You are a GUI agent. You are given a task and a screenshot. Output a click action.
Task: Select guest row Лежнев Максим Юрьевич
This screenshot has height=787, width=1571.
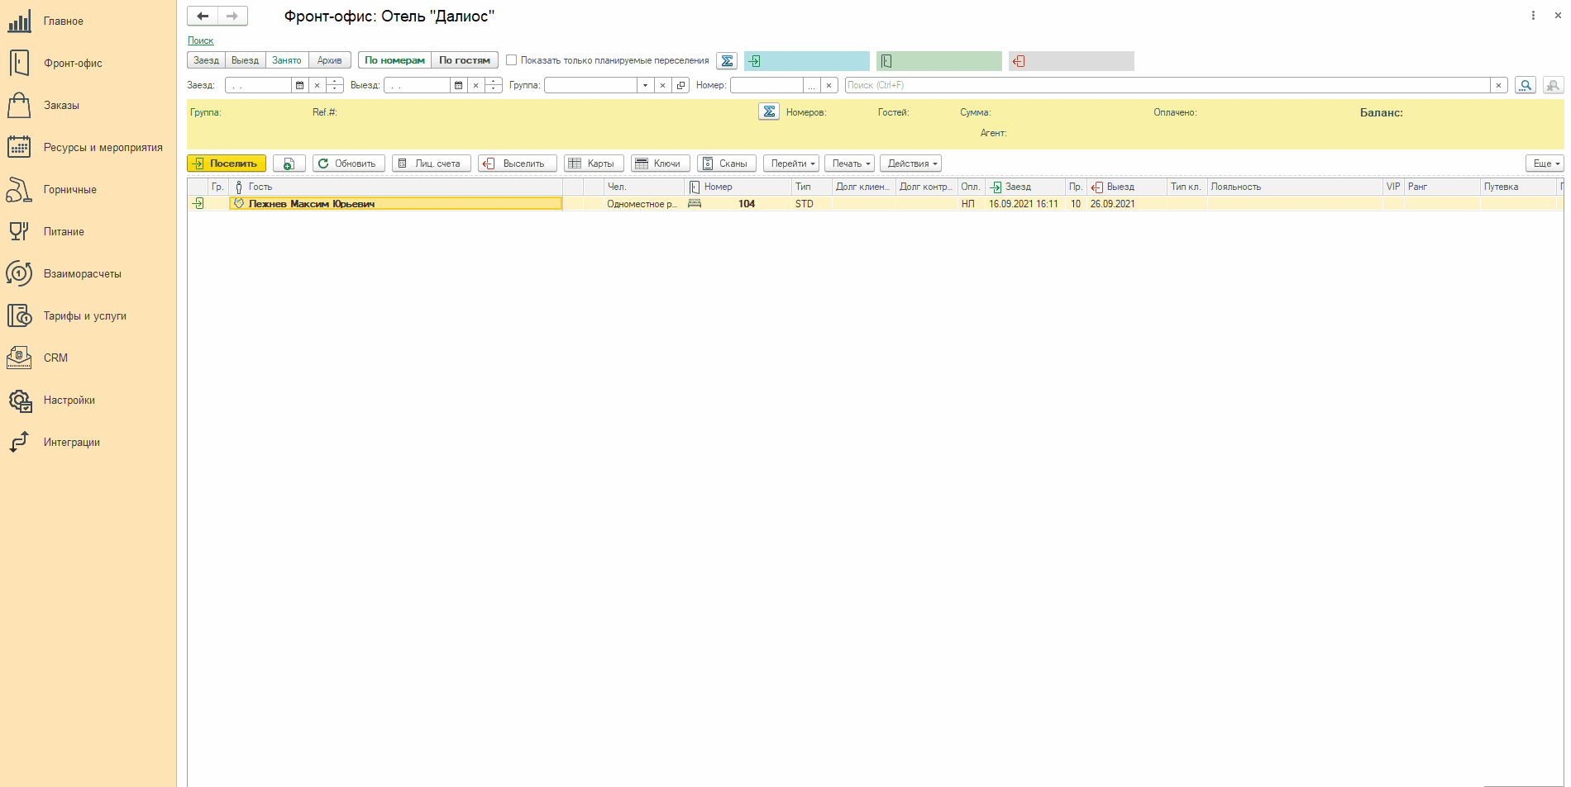(396, 203)
